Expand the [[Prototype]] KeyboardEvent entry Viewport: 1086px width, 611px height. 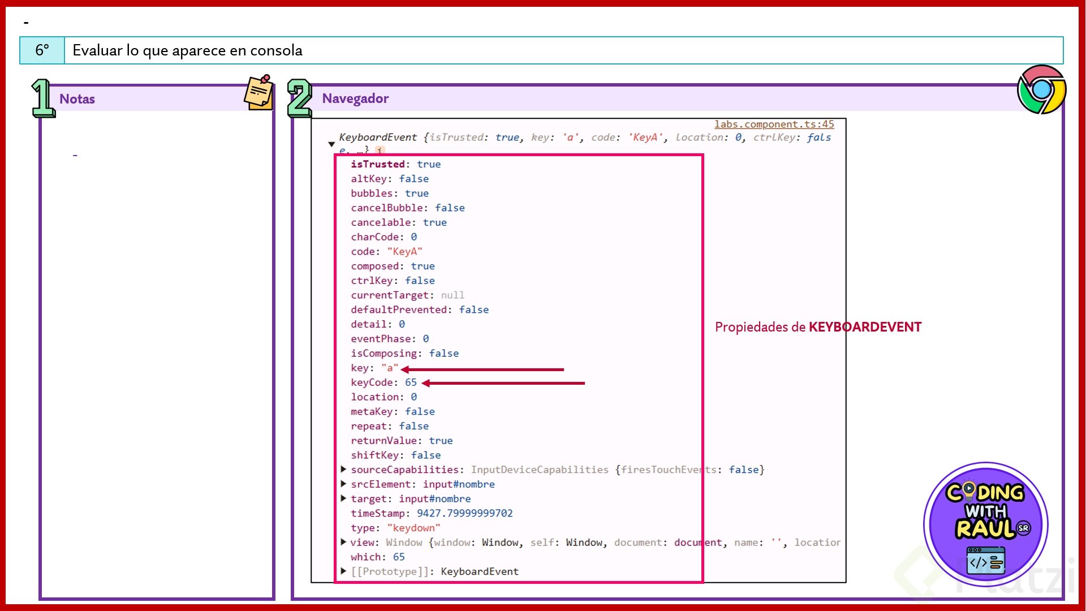point(343,571)
